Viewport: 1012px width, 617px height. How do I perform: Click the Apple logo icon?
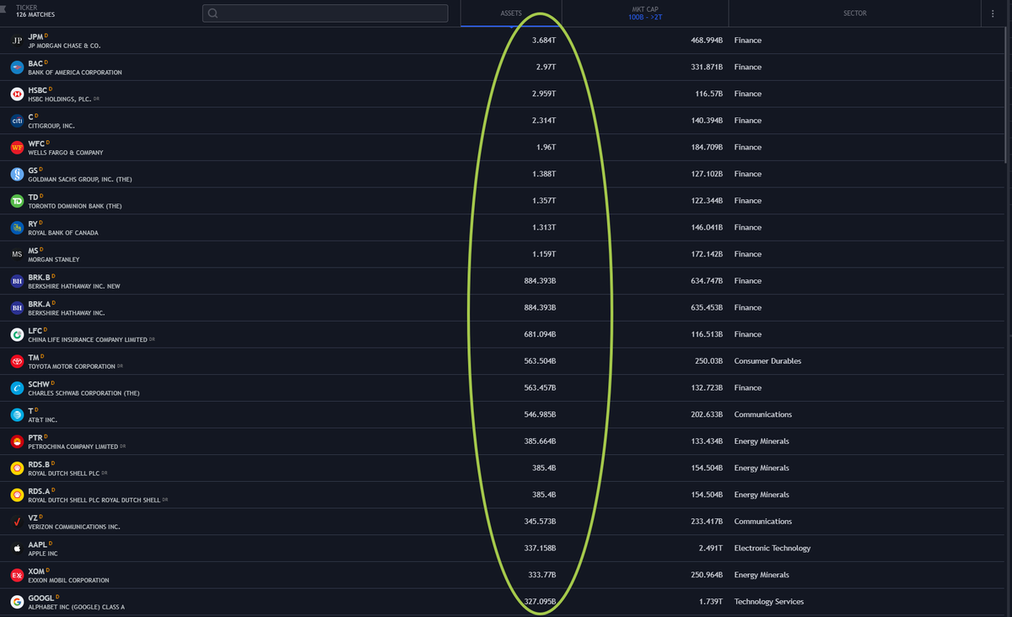point(17,549)
